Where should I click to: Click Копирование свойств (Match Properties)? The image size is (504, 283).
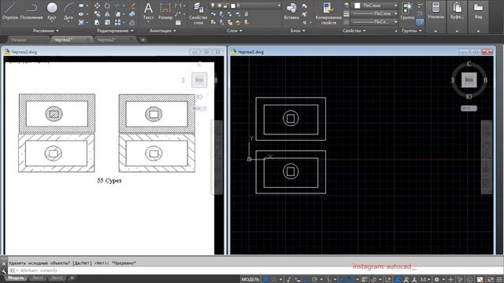click(x=328, y=13)
